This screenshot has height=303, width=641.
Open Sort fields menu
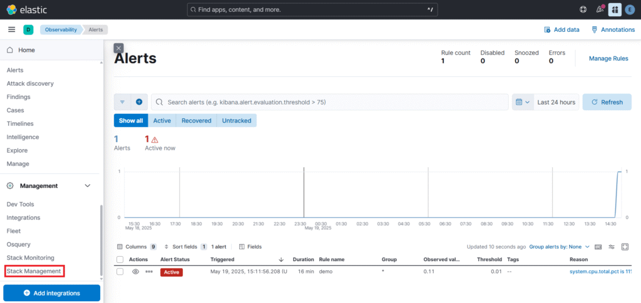click(x=185, y=247)
